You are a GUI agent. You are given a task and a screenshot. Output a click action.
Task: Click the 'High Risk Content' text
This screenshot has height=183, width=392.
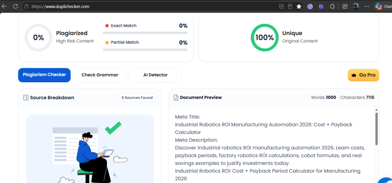click(75, 41)
